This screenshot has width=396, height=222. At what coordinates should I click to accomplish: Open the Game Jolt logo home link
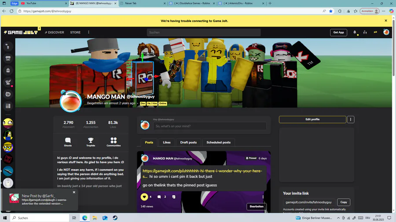(x=21, y=32)
